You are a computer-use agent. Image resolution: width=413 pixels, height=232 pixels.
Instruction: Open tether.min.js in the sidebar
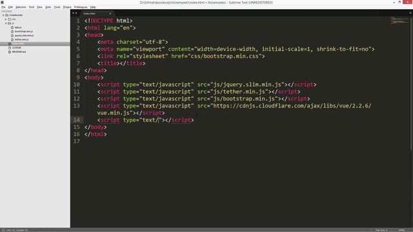click(21, 39)
